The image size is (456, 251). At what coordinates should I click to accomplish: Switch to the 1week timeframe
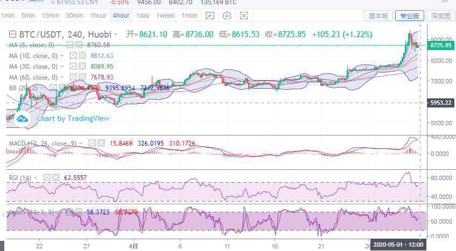coord(165,16)
